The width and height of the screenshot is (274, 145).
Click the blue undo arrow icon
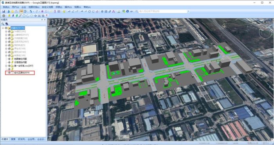[31, 11]
